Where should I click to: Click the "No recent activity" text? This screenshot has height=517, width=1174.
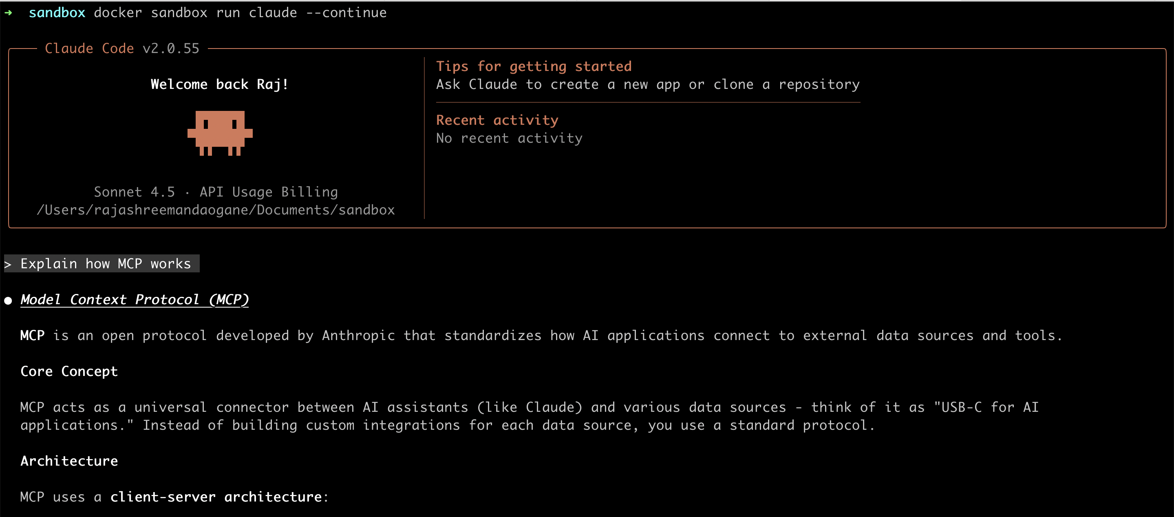click(x=509, y=138)
